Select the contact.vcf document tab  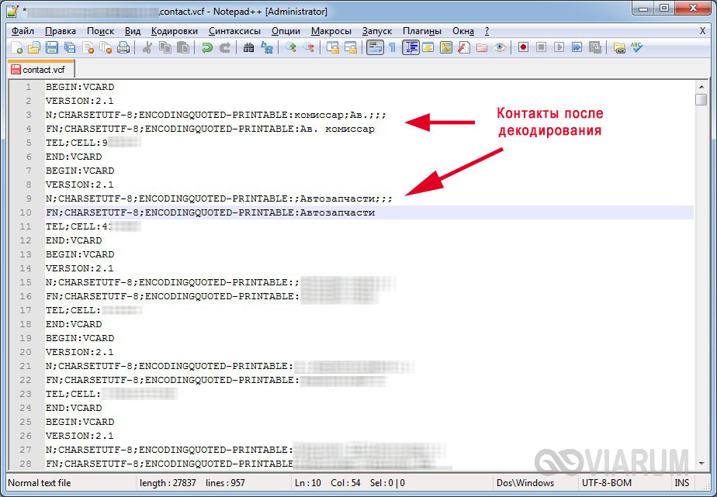[40, 69]
